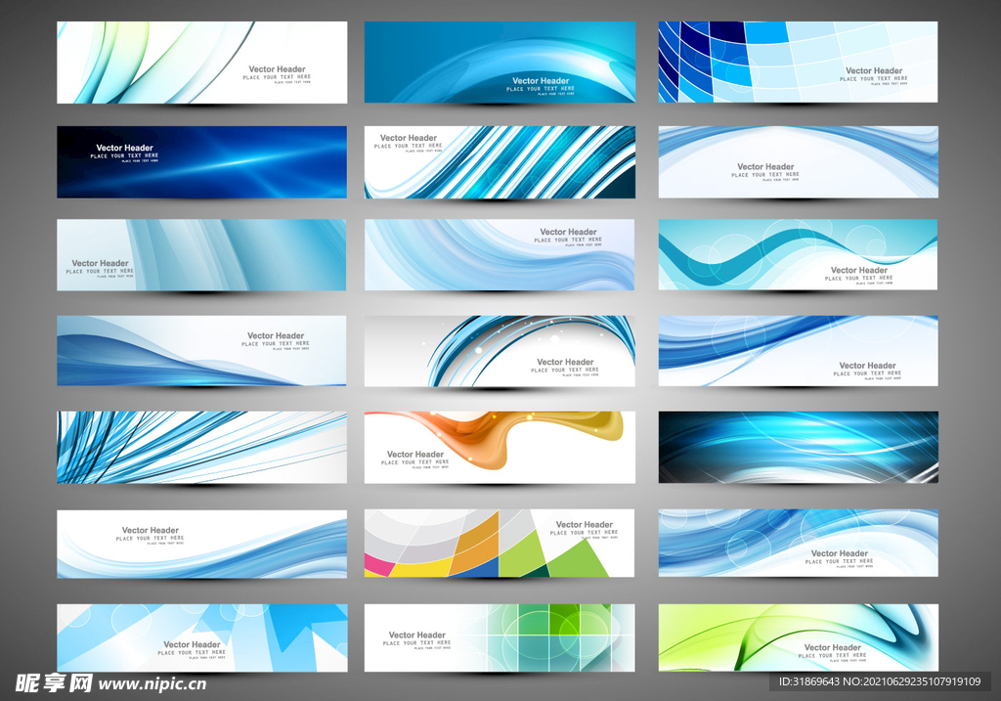This screenshot has width=1001, height=701.
Task: Select the blue mosaic squares banner
Action: click(x=798, y=62)
